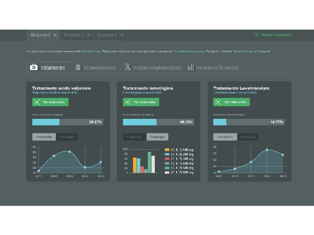Close the Búsqueda 3 tab

[122, 35]
